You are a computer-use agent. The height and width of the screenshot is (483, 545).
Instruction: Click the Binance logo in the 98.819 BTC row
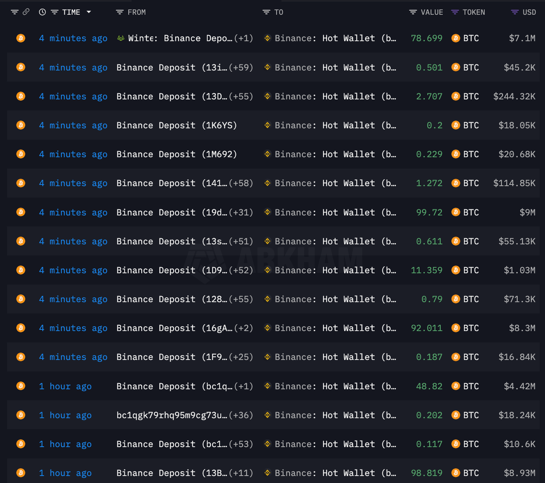pos(268,473)
